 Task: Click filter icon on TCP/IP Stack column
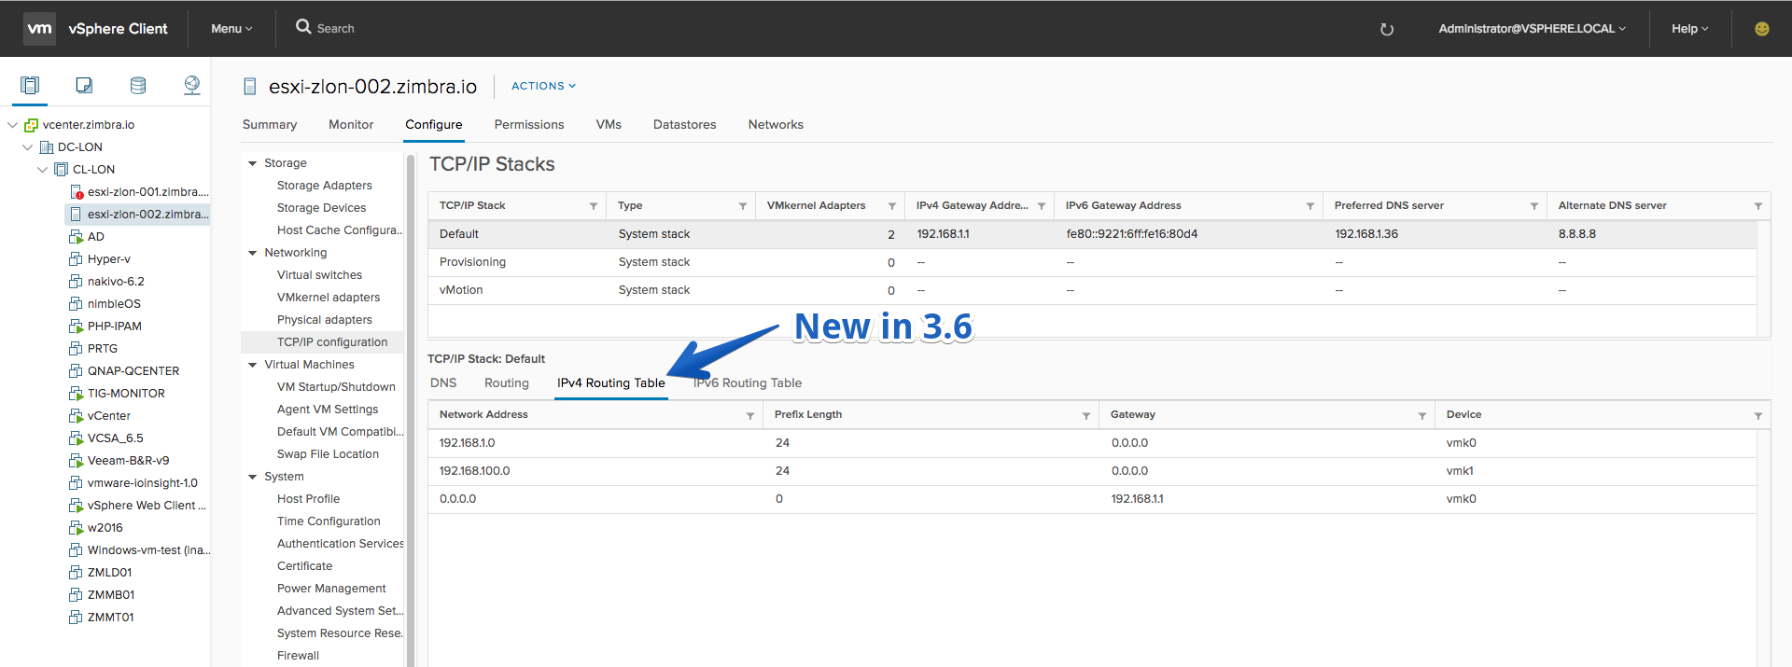pos(594,206)
